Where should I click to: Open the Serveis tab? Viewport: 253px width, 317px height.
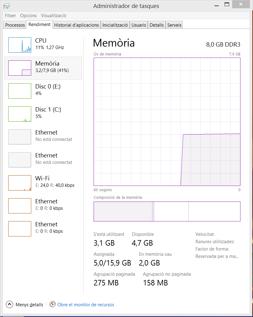(174, 25)
